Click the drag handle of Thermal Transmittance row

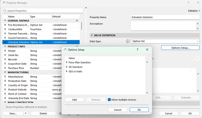(x=5, y=34)
